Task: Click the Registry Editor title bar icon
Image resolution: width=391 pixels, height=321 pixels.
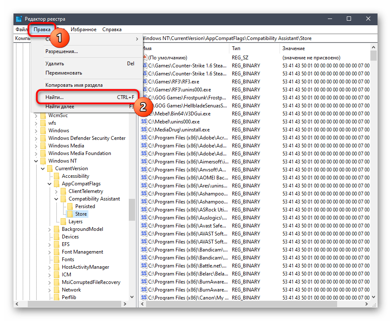Action: 19,19
